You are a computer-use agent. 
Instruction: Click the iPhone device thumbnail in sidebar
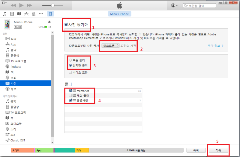(7, 25)
